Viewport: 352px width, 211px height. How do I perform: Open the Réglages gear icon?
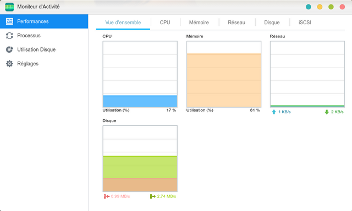click(x=9, y=64)
